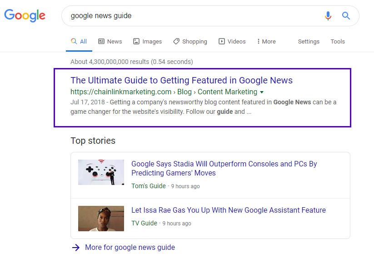
Task: Open search Tools
Action: (x=338, y=41)
